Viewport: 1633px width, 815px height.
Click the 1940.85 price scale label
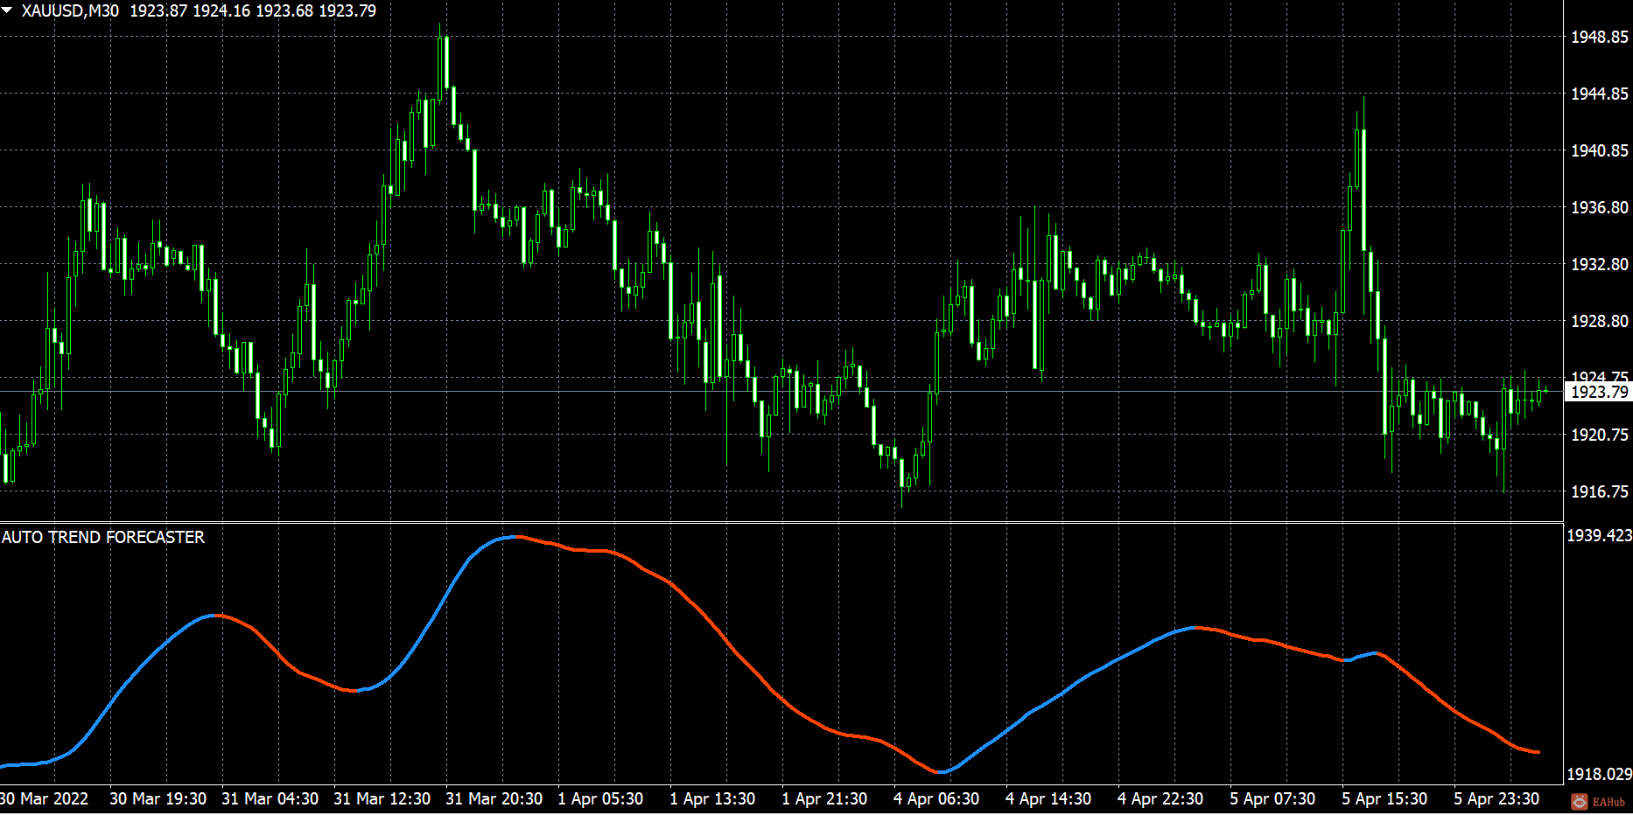(x=1600, y=150)
